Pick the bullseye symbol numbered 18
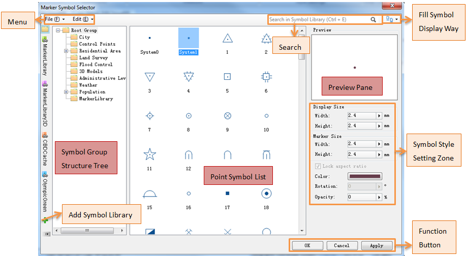 point(266,194)
